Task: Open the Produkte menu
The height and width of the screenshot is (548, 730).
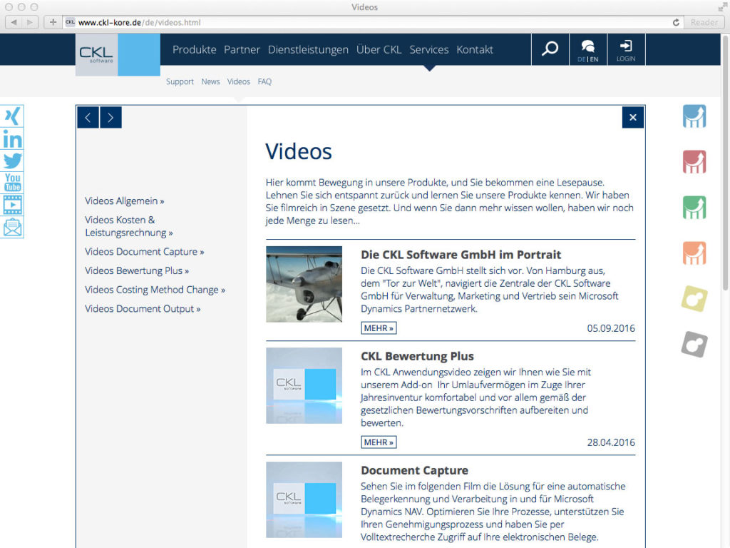Action: pyautogui.click(x=194, y=49)
